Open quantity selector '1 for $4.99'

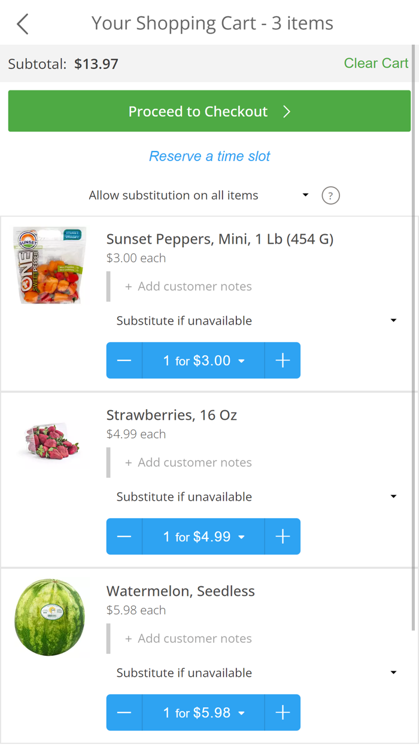[x=204, y=537]
